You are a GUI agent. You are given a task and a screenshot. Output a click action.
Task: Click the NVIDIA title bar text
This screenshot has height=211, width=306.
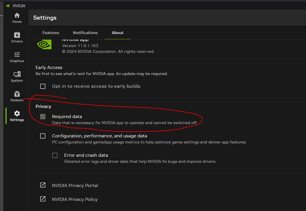tap(19, 6)
